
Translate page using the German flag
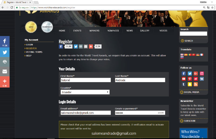198,55
